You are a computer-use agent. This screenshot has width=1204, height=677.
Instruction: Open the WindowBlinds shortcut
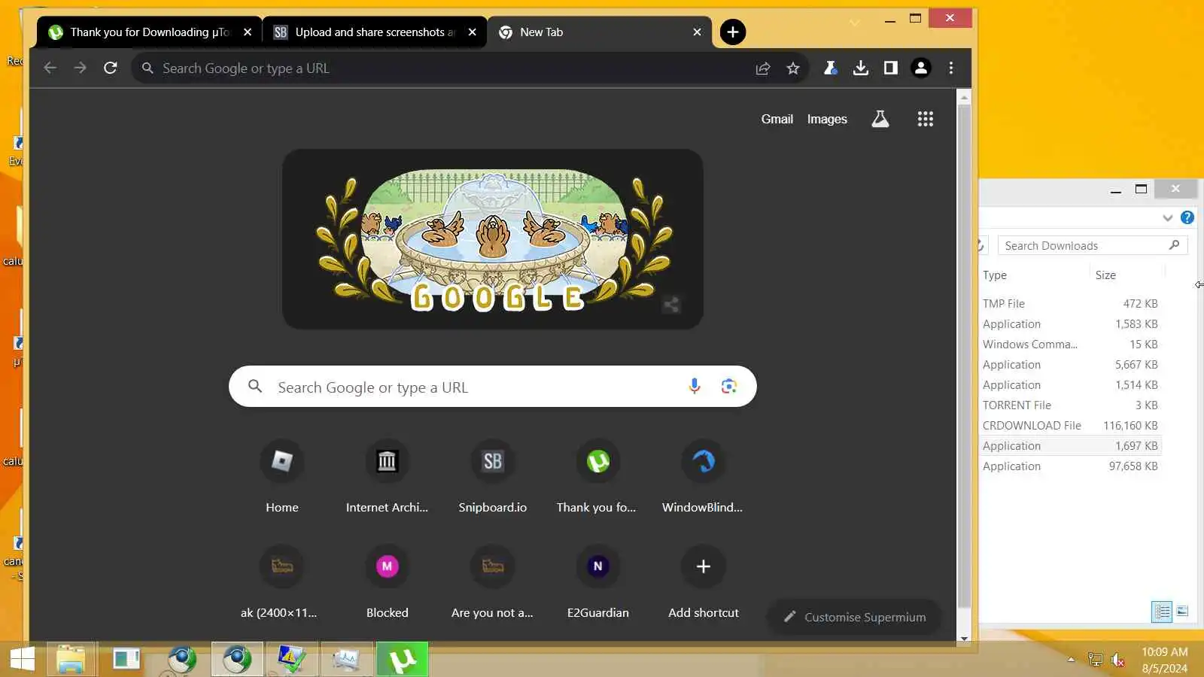703,477
